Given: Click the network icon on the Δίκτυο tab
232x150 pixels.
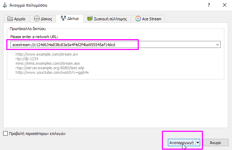Looking at the screenshot, I should tap(63, 19).
